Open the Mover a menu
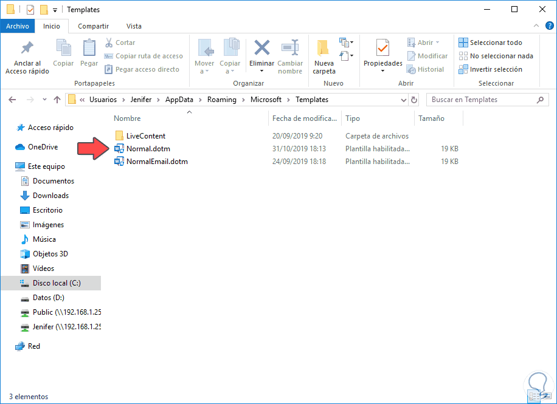 click(x=204, y=56)
